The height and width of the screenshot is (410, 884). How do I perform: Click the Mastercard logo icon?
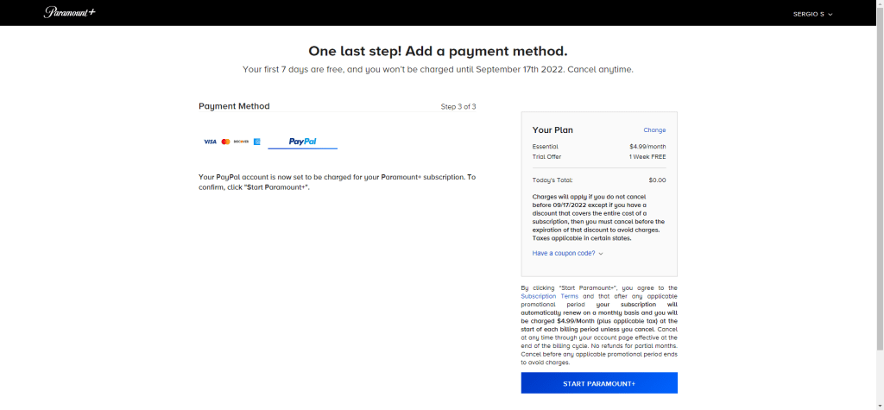[x=226, y=142]
